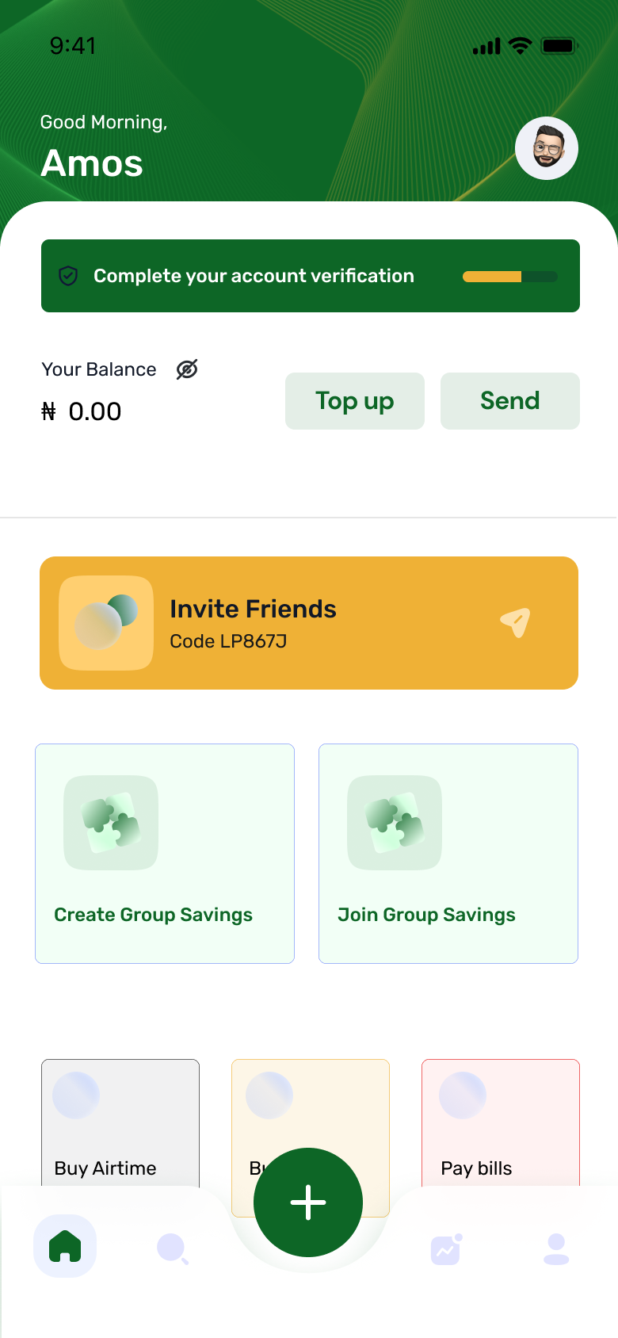Open Complete your account verification banner
Image resolution: width=618 pixels, height=1338 pixels.
[254, 276]
